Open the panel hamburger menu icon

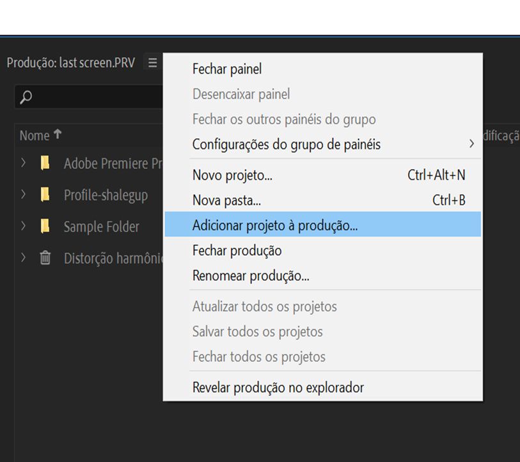pos(152,63)
